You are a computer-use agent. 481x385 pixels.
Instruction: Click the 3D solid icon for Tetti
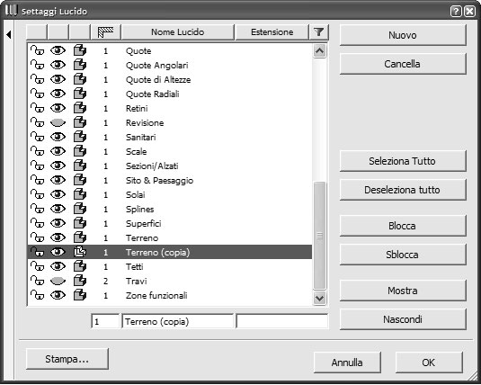80,266
